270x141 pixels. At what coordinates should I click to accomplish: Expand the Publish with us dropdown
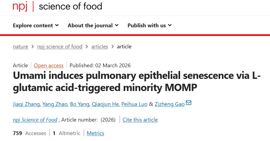[149, 25]
